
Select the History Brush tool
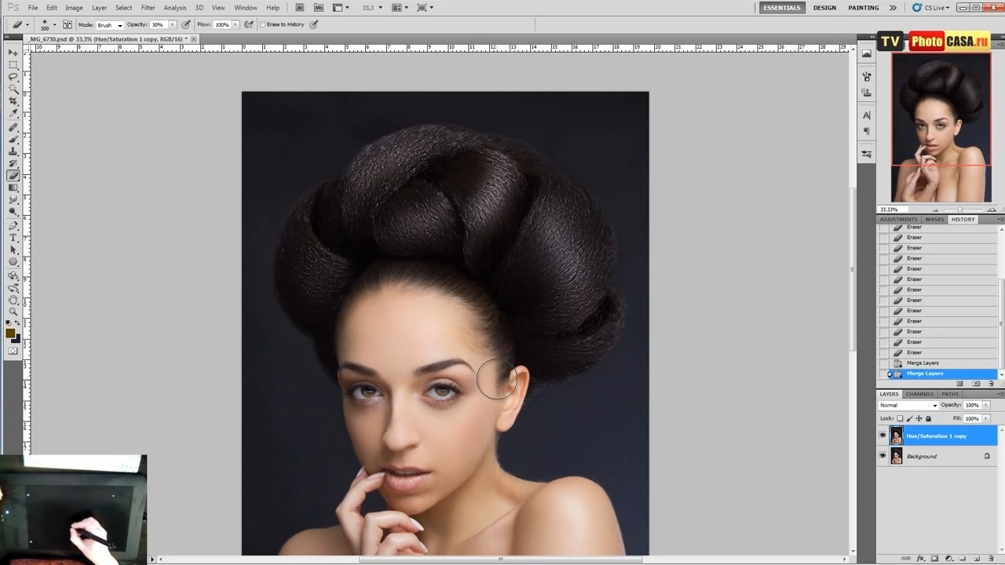(13, 163)
